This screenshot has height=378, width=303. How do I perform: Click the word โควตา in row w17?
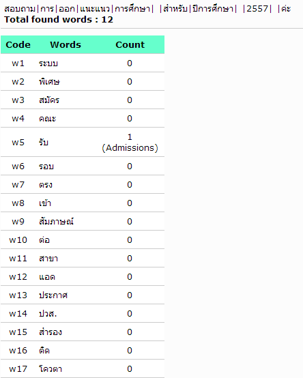click(x=50, y=369)
